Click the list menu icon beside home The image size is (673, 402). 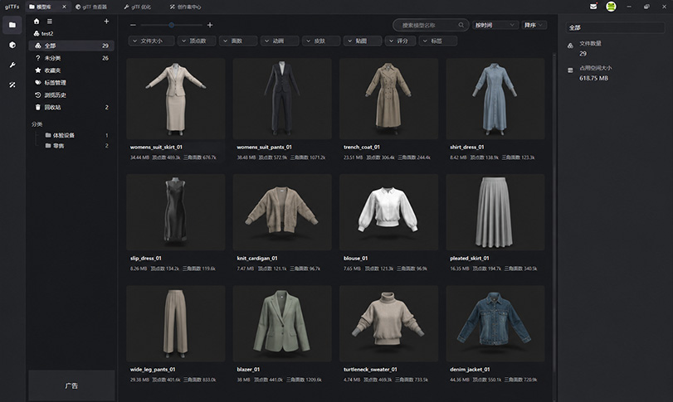(50, 21)
